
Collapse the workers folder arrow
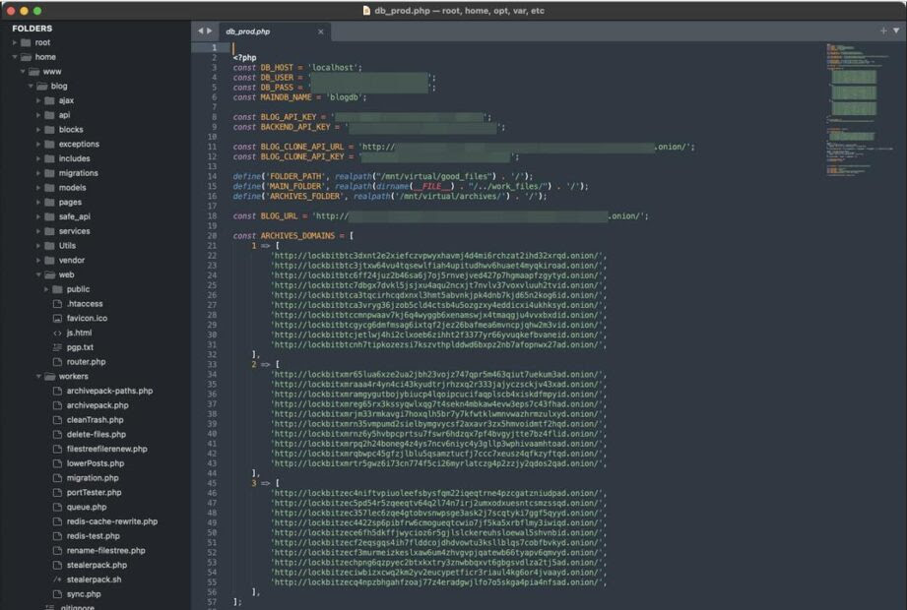(38, 377)
